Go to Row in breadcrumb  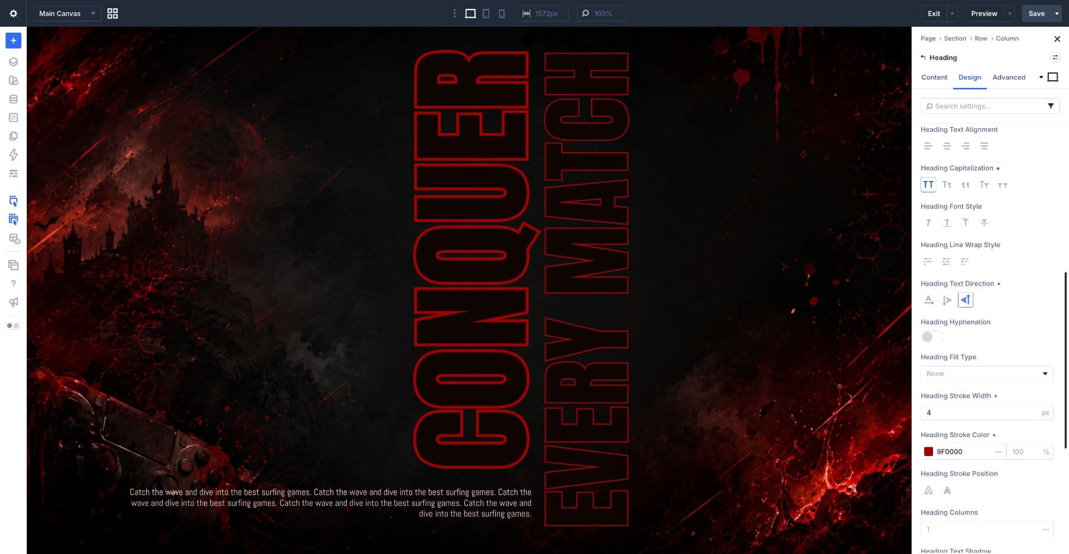click(x=981, y=39)
